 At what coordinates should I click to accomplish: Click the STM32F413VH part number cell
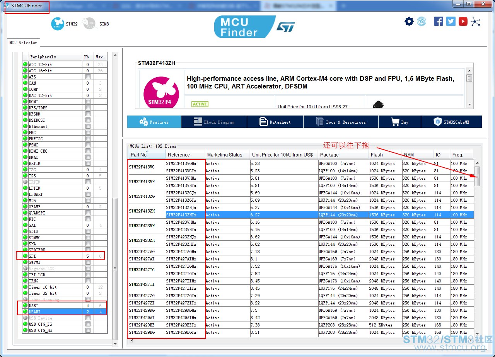[147, 182]
